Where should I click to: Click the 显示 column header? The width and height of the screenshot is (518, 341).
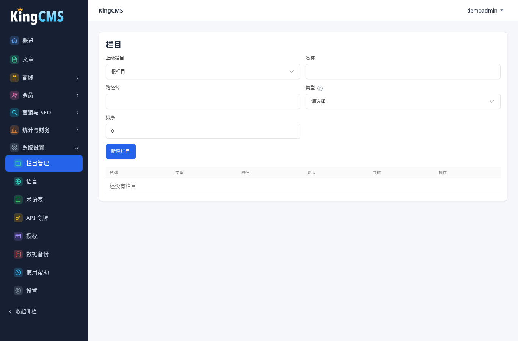[311, 172]
